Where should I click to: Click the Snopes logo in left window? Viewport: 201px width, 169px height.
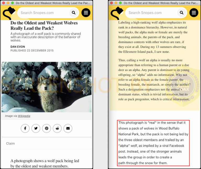[x=9, y=13]
